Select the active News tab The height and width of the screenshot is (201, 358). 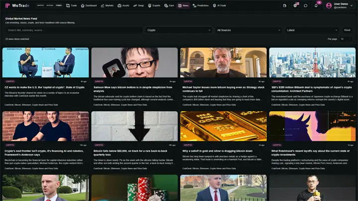click(183, 5)
